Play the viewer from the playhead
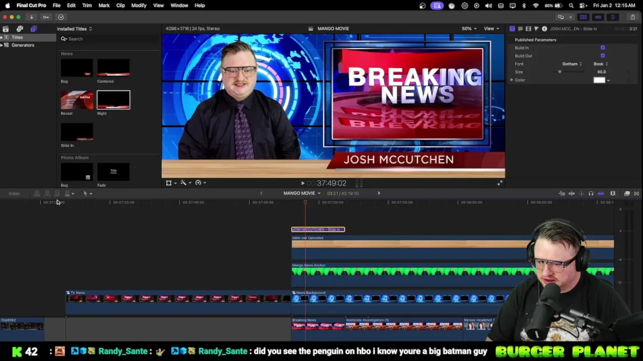 coord(302,184)
